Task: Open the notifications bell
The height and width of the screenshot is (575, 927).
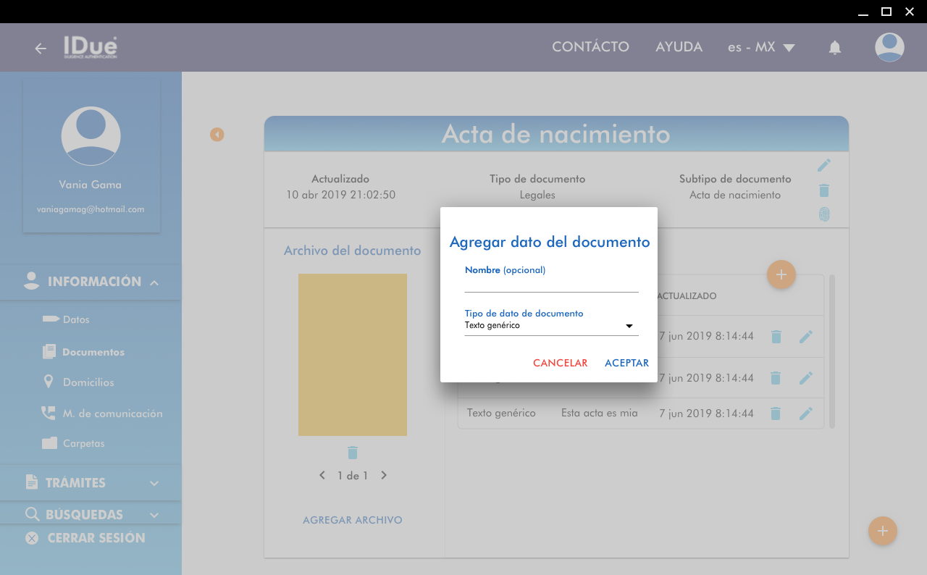Action: (x=834, y=48)
